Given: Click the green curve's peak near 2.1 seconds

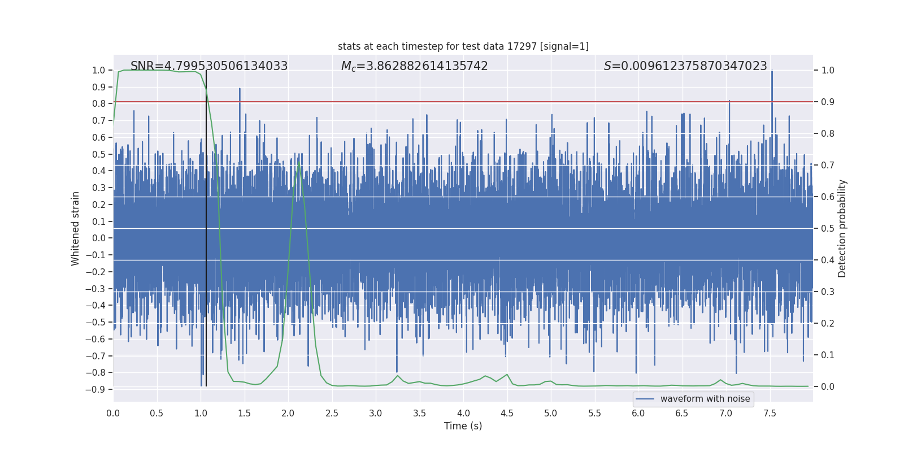Looking at the screenshot, I should point(298,160).
